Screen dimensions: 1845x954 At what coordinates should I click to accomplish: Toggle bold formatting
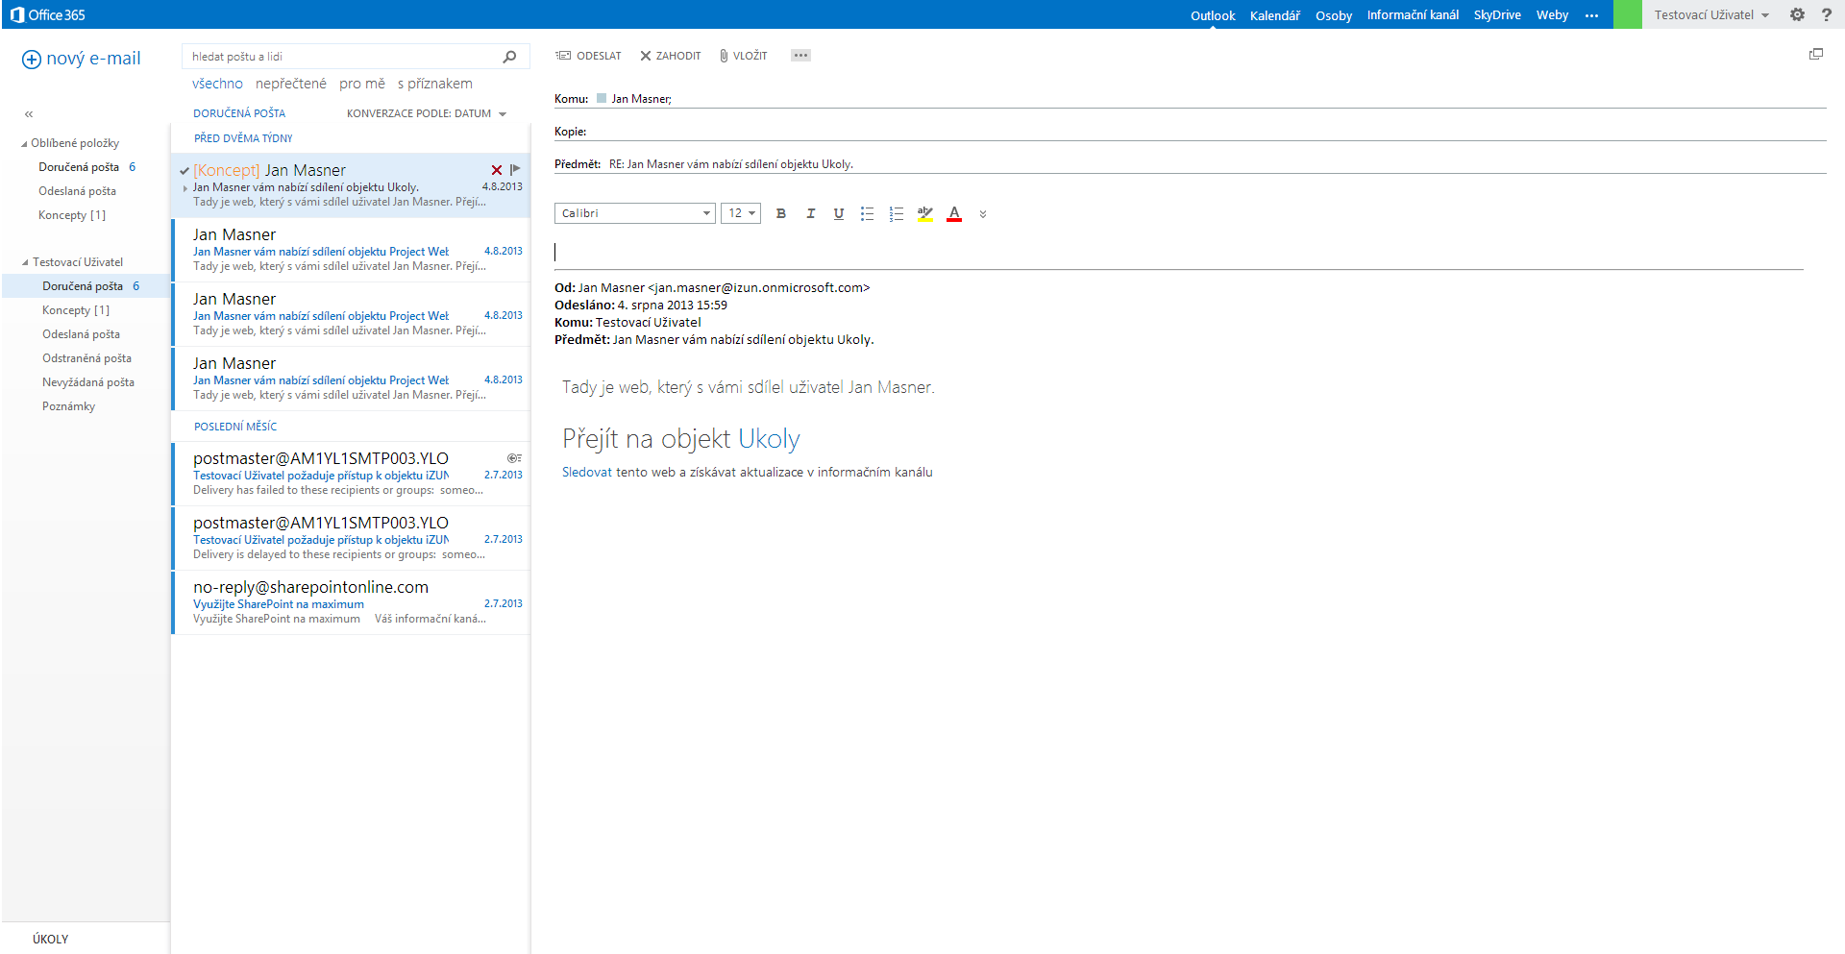781,213
